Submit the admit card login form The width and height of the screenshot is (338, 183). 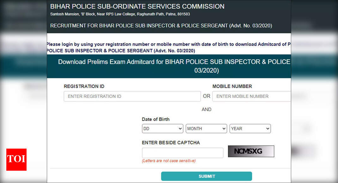pyautogui.click(x=206, y=176)
